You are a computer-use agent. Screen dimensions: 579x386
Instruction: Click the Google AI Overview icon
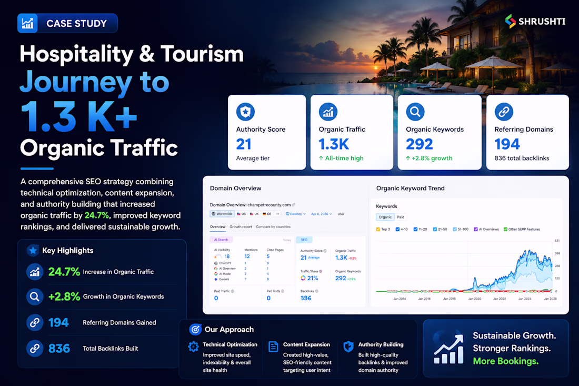point(216,269)
